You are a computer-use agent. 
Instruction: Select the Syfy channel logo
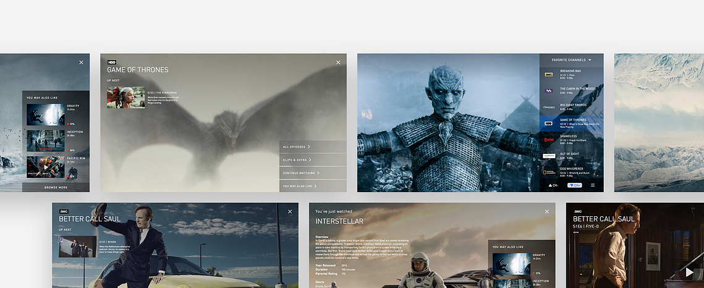pyautogui.click(x=549, y=91)
